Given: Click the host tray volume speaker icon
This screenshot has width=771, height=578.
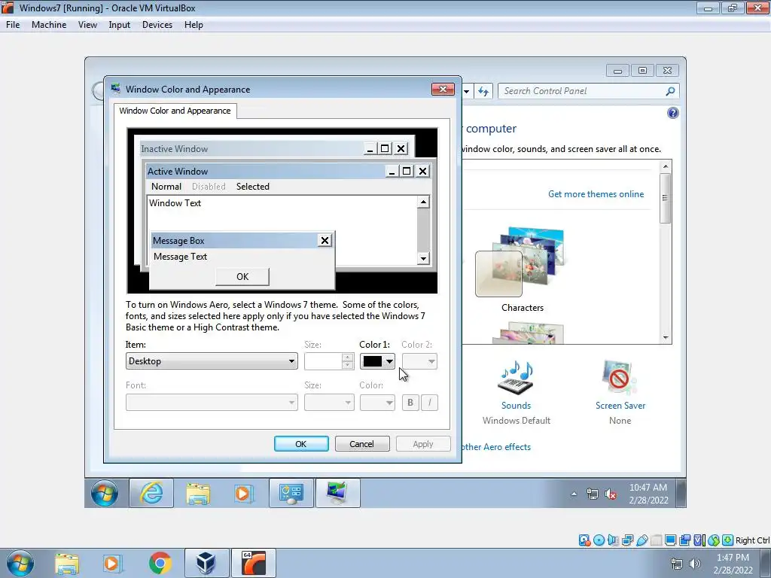Looking at the screenshot, I should (695, 564).
